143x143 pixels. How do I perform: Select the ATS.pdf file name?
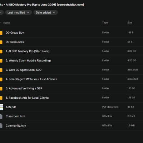[11, 107]
